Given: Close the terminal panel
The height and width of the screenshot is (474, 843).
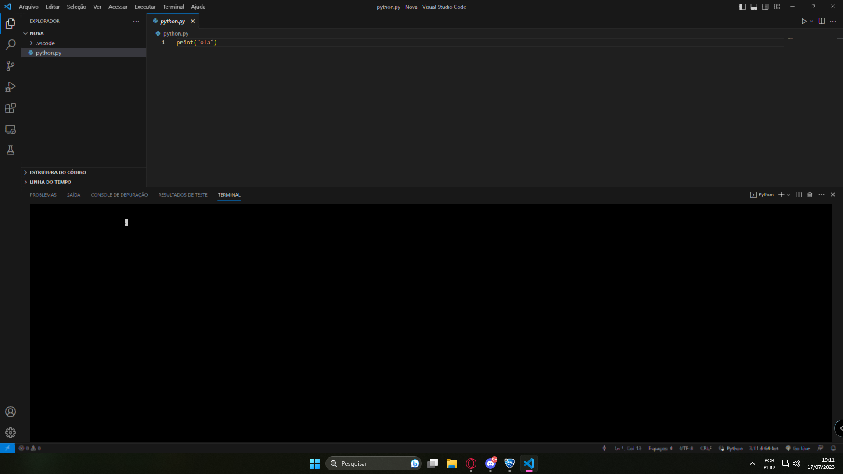Looking at the screenshot, I should pyautogui.click(x=833, y=195).
